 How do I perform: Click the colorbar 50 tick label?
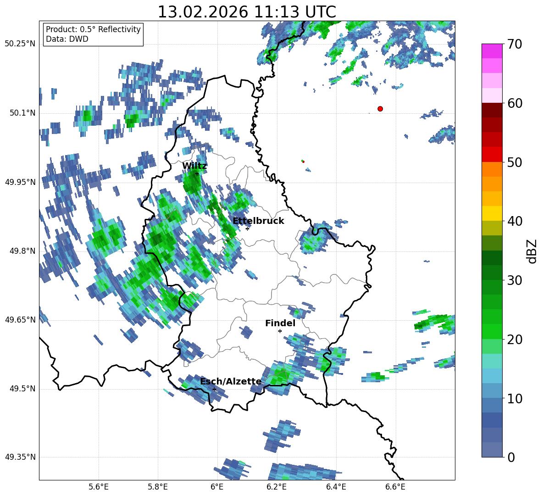[515, 162]
